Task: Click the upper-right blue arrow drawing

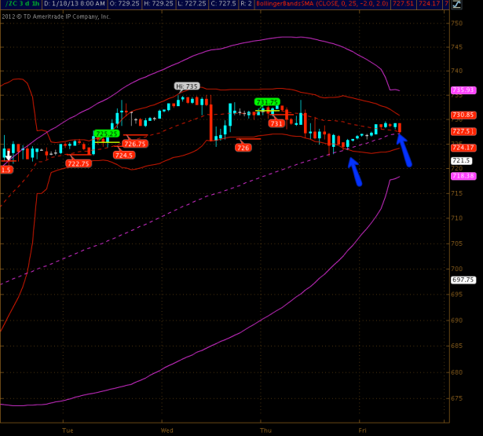Action: 404,149
